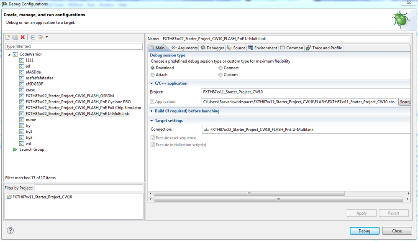Open the filter options dropdown arrow

(x=47, y=37)
